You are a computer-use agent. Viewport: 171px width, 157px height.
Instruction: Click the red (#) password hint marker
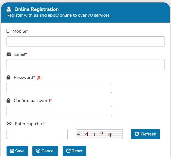coord(39,78)
